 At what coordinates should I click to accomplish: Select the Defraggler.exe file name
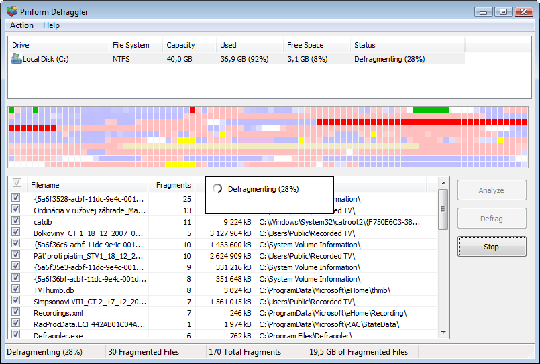coord(58,335)
